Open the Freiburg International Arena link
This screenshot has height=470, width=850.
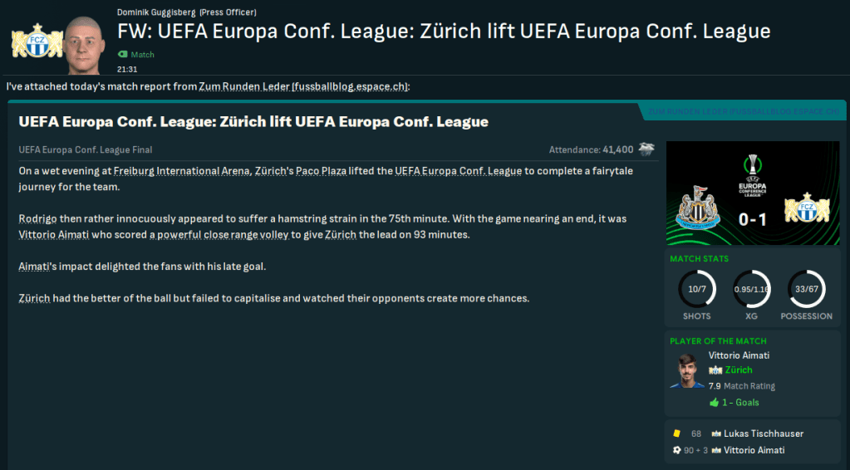[x=181, y=171]
